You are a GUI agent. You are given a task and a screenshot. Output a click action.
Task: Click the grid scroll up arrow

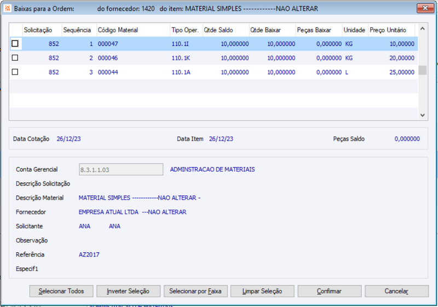(x=422, y=29)
